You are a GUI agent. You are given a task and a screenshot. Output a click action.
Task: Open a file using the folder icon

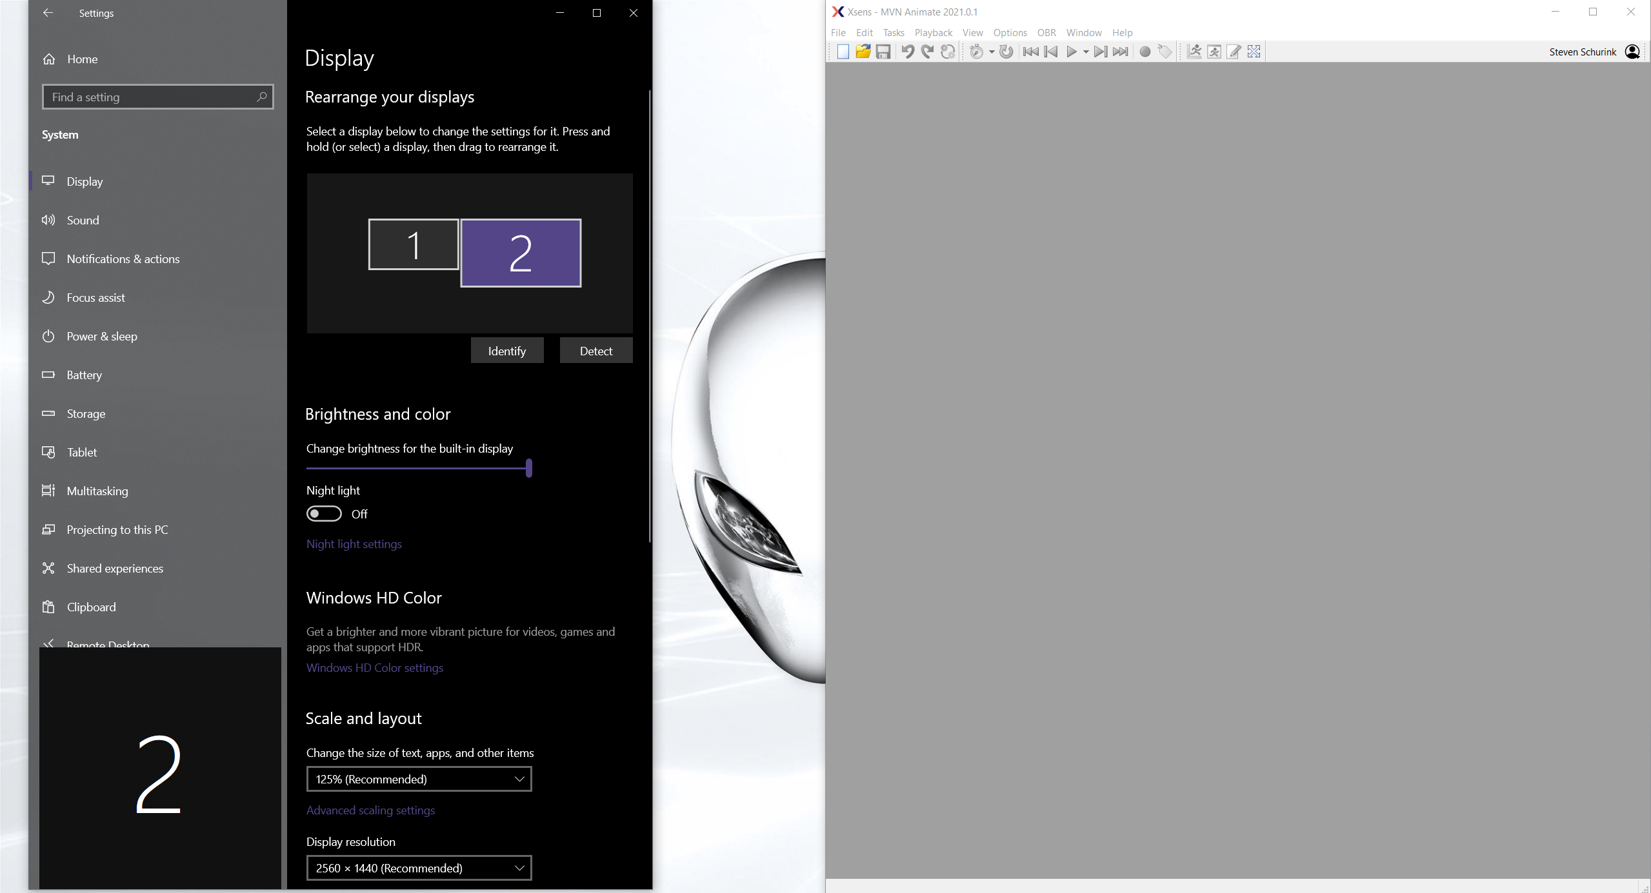[x=863, y=52]
